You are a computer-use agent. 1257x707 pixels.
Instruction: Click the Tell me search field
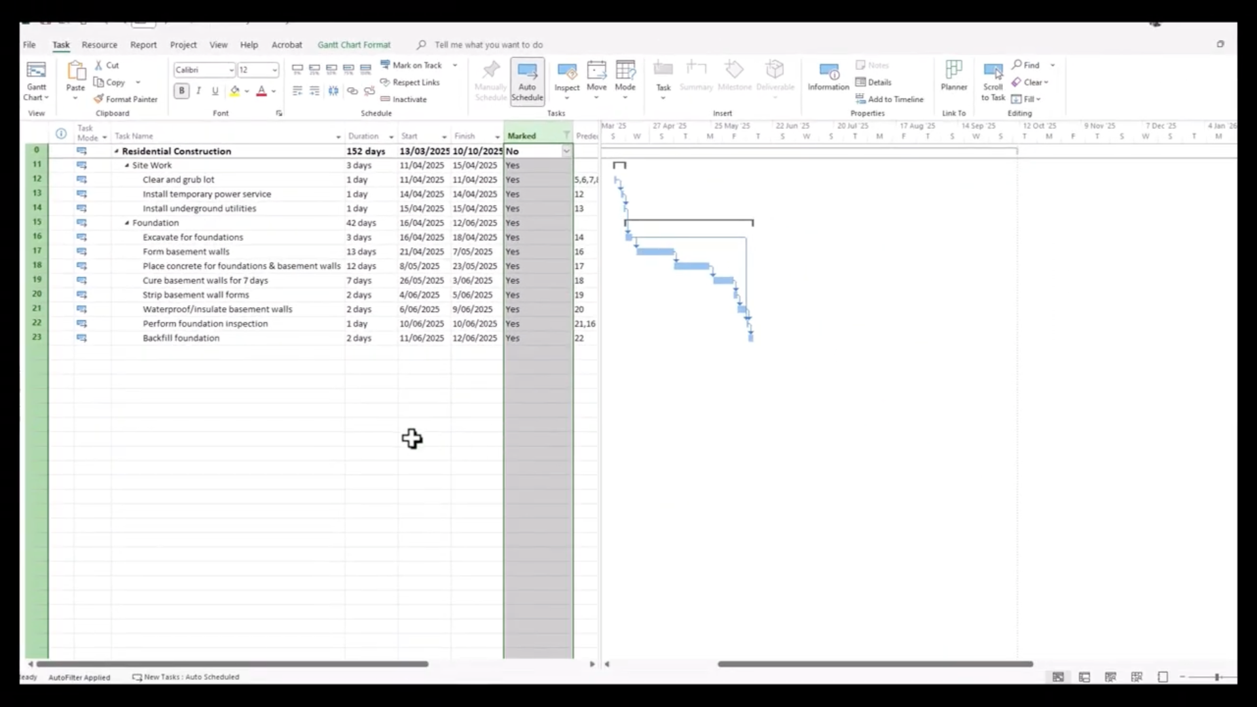pos(488,45)
